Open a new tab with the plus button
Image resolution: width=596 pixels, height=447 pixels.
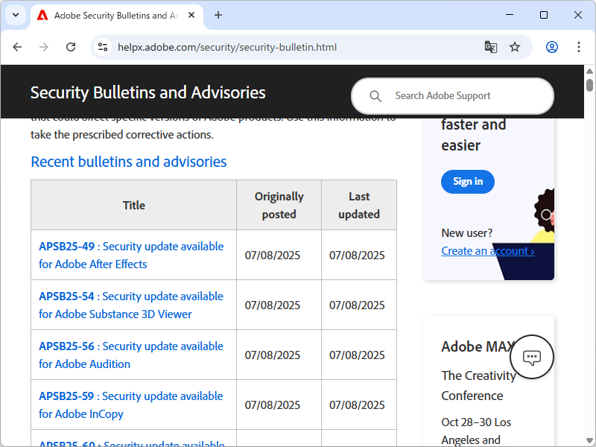[x=218, y=15]
